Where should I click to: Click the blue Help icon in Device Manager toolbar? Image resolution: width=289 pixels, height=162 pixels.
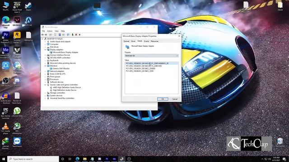coord(60,35)
